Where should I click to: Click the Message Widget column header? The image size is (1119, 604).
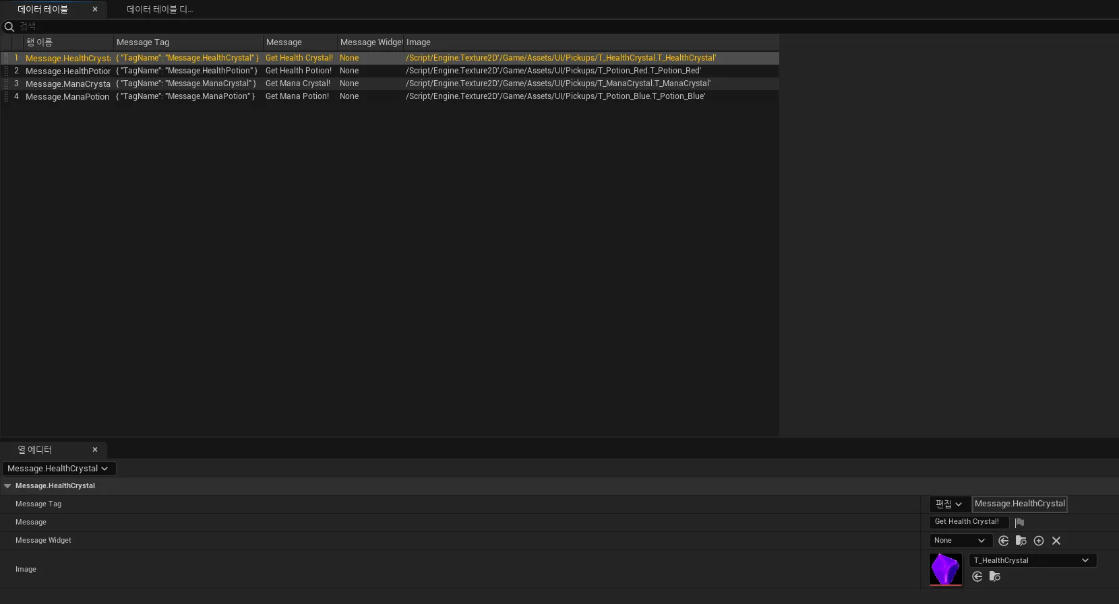[x=370, y=42]
